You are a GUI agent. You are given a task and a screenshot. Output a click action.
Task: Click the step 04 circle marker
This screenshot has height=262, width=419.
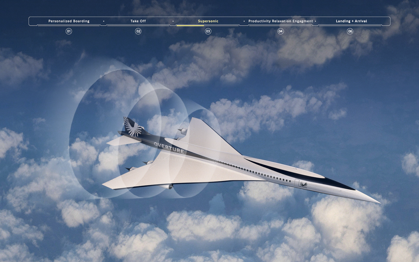280,31
